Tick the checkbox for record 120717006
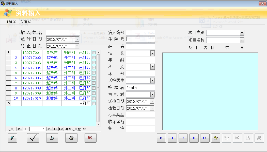Screen dimensions: 267x152 point(94,78)
